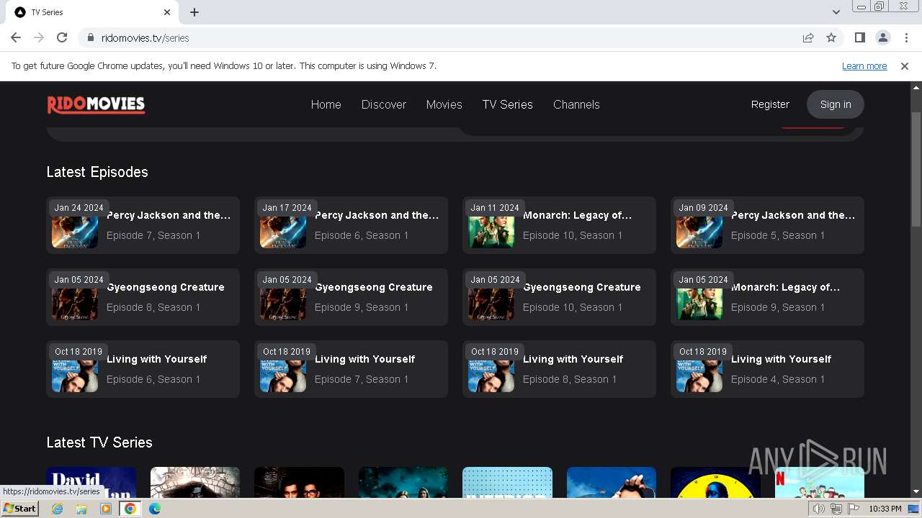Bookmark this page with the star icon

(831, 37)
